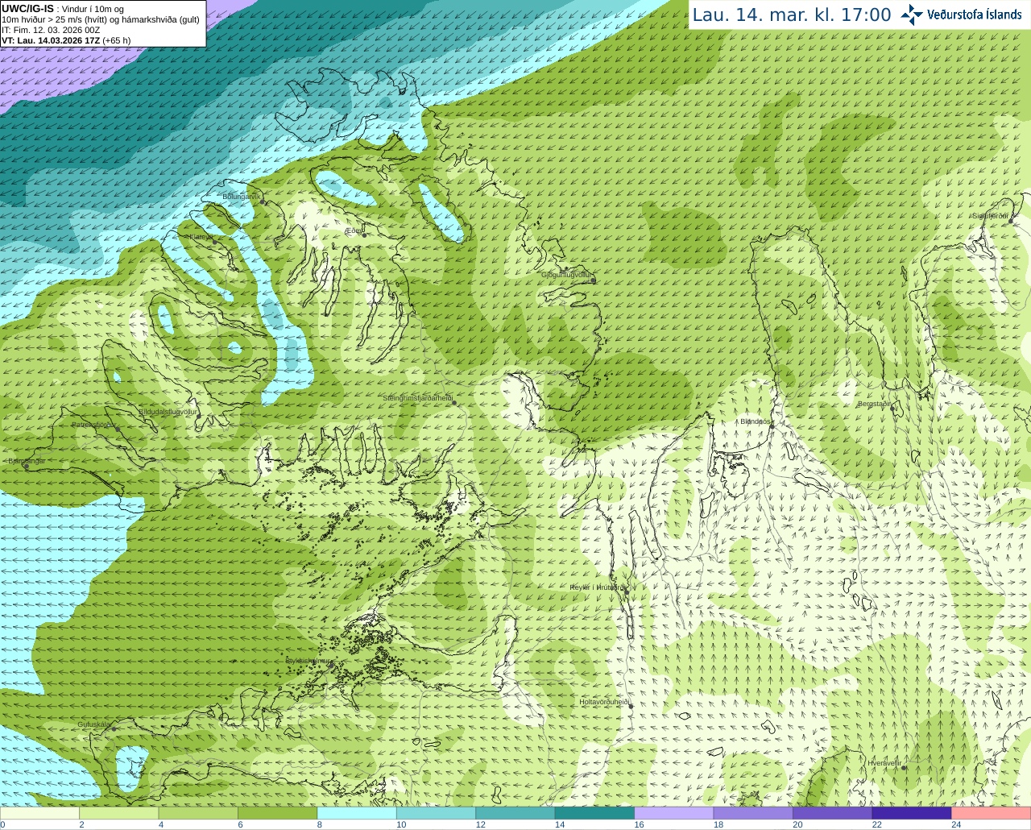Select the timestamp Lau. 14. mar. kl. 17:00

coord(792,15)
